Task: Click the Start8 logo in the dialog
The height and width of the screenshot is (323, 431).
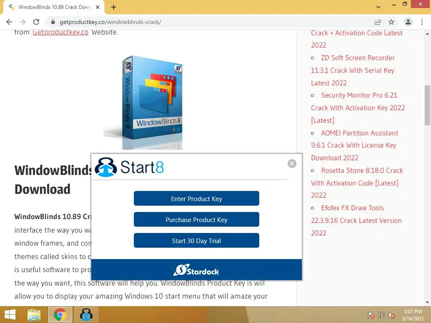Action: click(x=129, y=167)
